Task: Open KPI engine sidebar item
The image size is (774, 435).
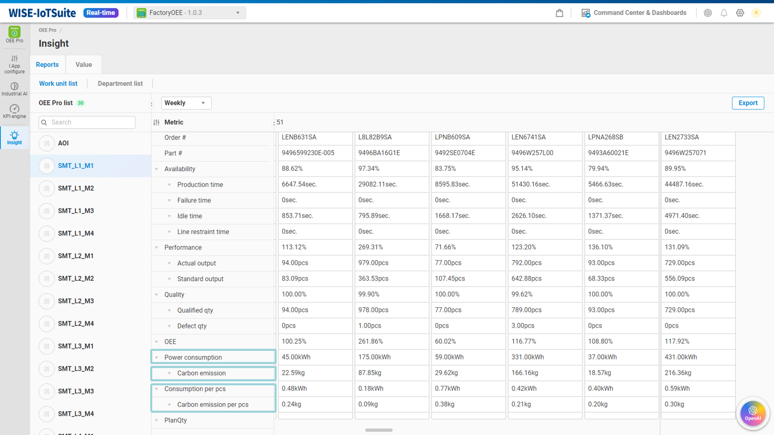Action: pos(14,112)
